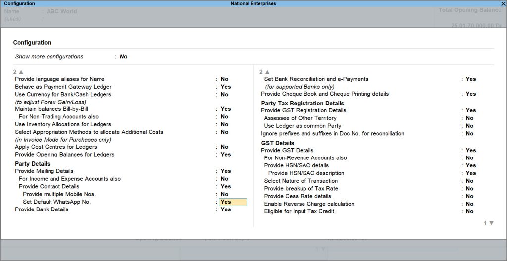Toggle For Non-Trading Accounts also value
This screenshot has height=261, width=507.
tap(224, 117)
